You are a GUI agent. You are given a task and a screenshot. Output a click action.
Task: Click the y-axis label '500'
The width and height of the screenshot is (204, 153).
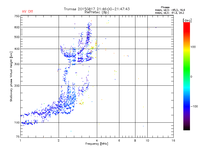coord(17,37)
